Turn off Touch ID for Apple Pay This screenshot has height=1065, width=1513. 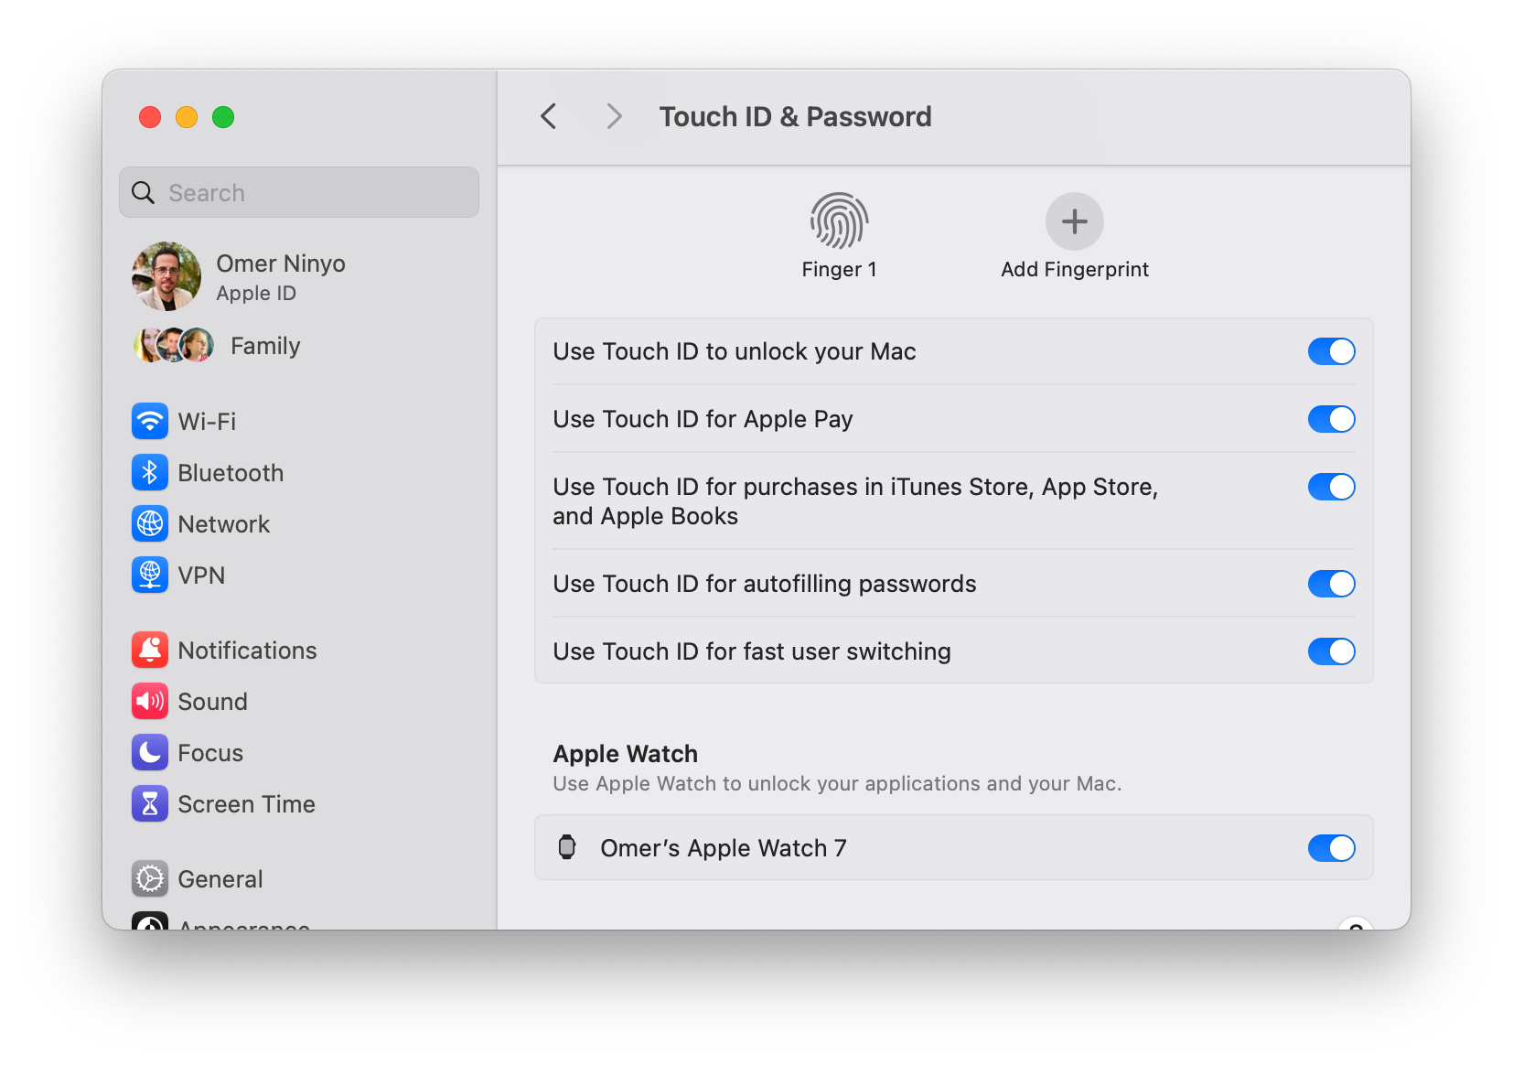(1331, 419)
